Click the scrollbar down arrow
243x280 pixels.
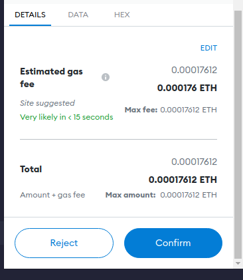pos(238,263)
